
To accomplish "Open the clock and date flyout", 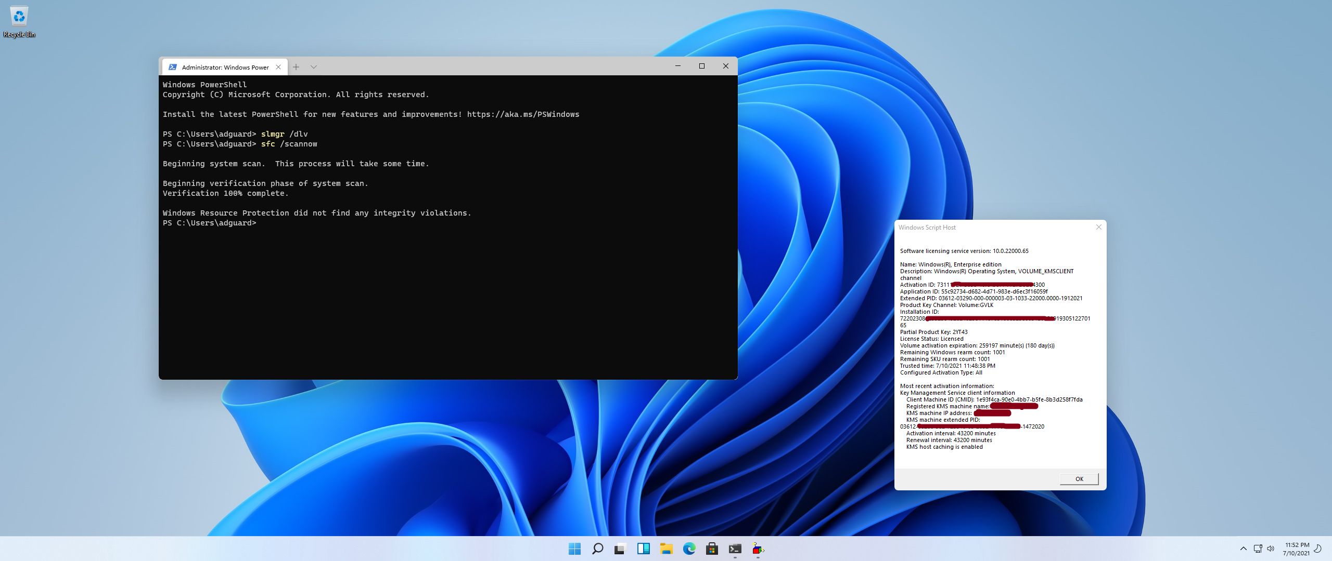I will (1297, 549).
